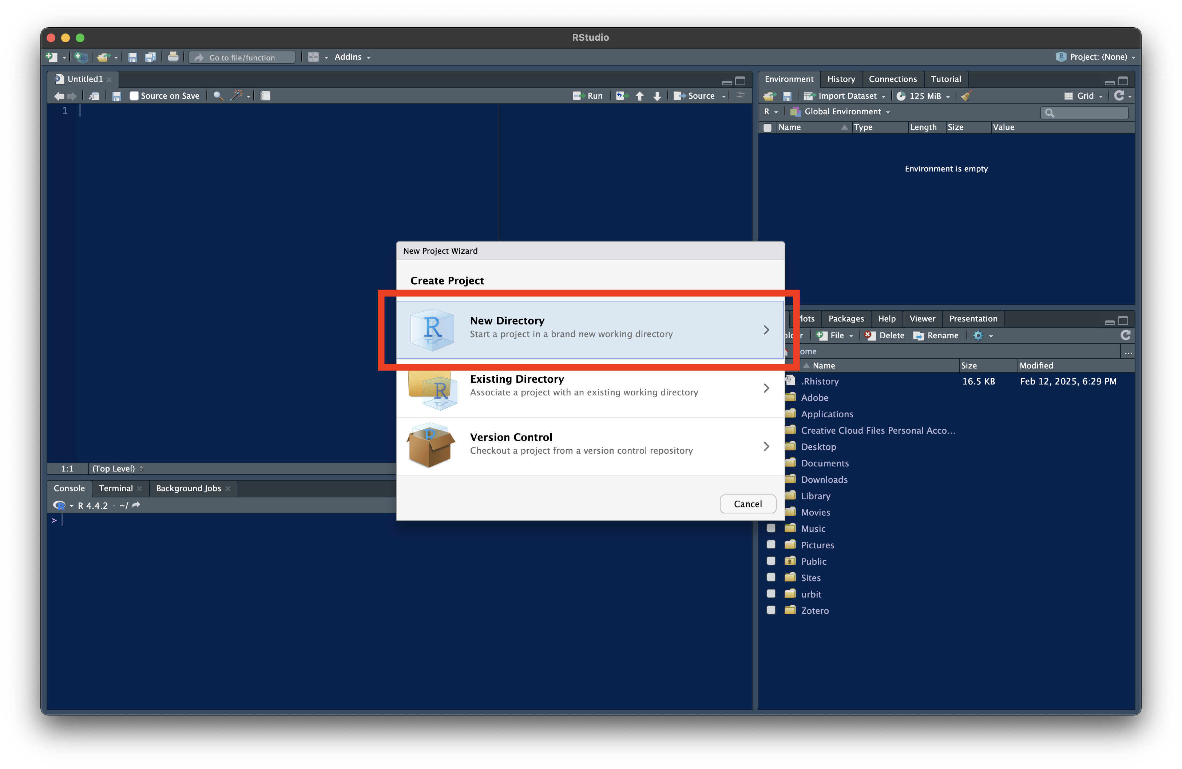
Task: Open the Project: (None) dropdown
Action: [1096, 57]
